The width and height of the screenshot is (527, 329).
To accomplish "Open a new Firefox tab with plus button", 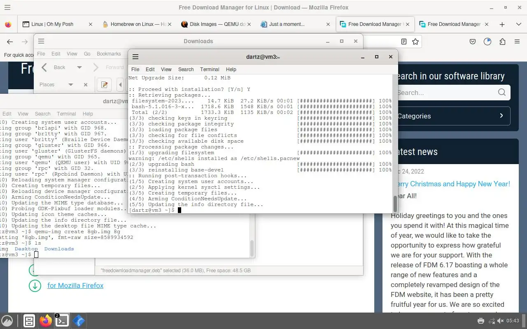I will pyautogui.click(x=502, y=24).
